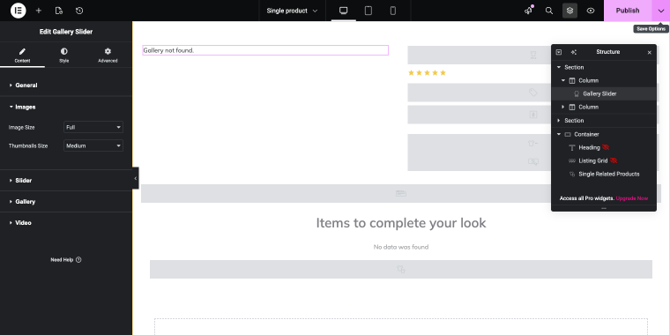The width and height of the screenshot is (670, 335).
Task: Click the Structure panel bottom resize handle
Action: (x=604, y=208)
